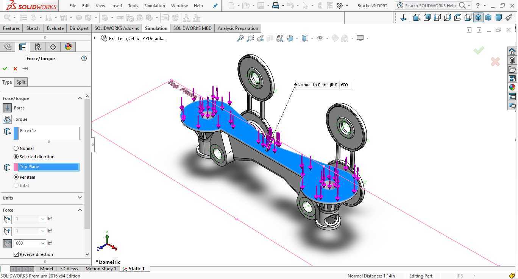Select the Torque option icon
518x279 pixels.
click(7, 119)
